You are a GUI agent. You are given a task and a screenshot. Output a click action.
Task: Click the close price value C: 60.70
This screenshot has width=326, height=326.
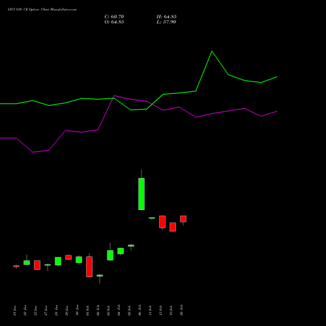[114, 17]
